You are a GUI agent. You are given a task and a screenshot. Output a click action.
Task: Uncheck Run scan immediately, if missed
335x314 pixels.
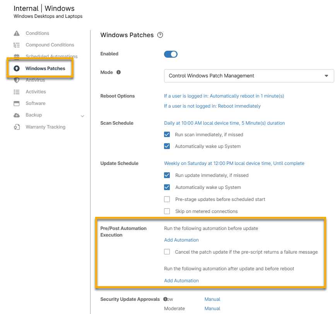coord(167,135)
